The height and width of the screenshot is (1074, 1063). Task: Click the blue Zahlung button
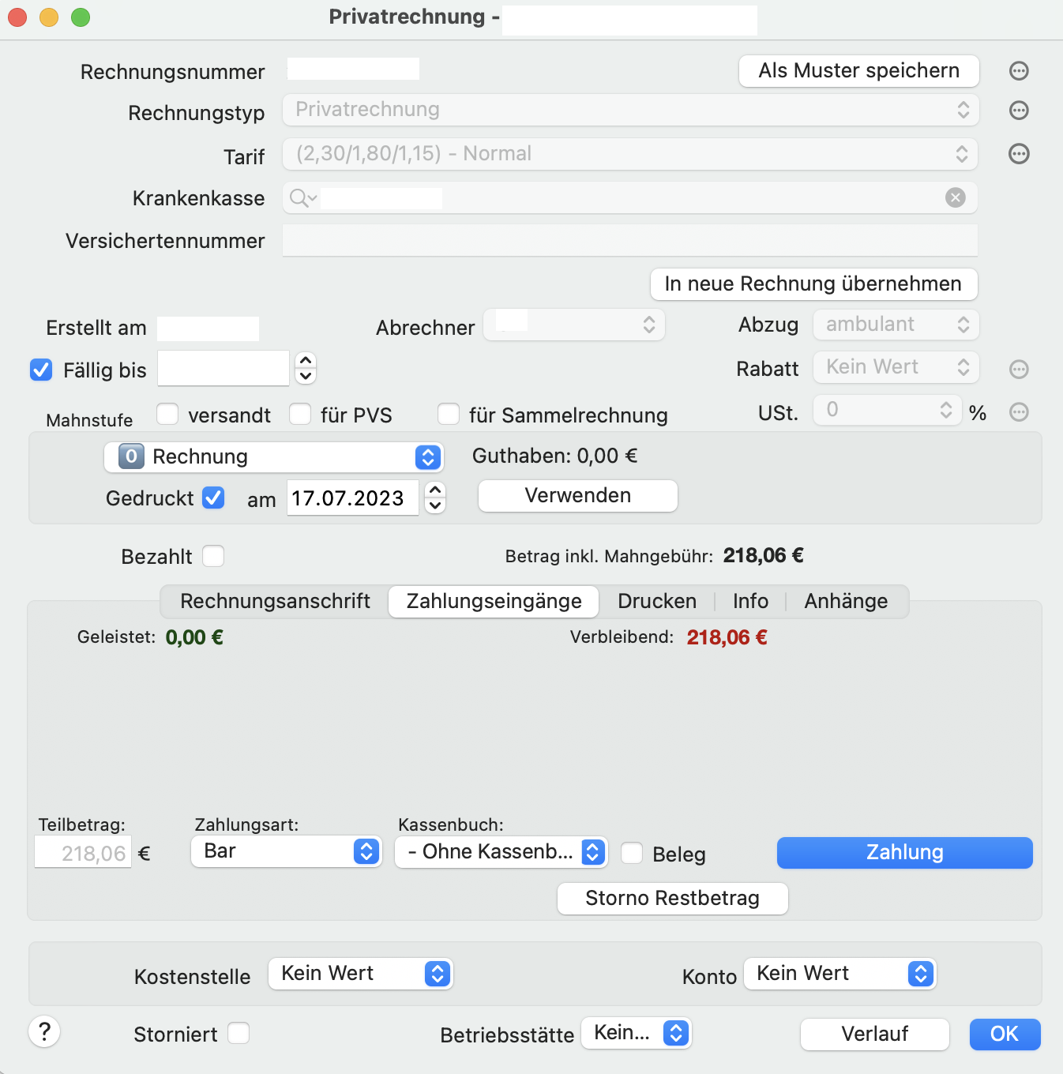coord(905,853)
